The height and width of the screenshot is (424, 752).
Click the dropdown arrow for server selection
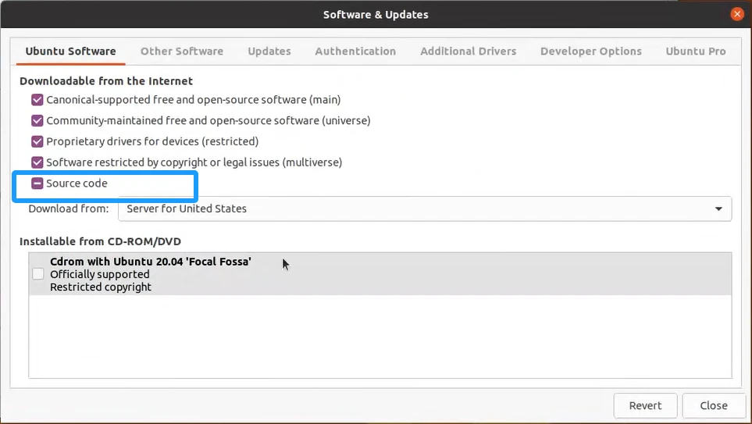718,208
